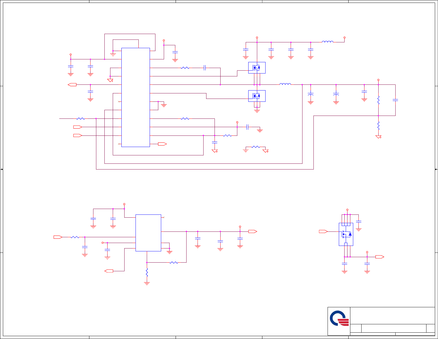The image size is (438, 339).
Task: Select the resistor joining the two different ground symbols
Action: pyautogui.click(x=256, y=147)
